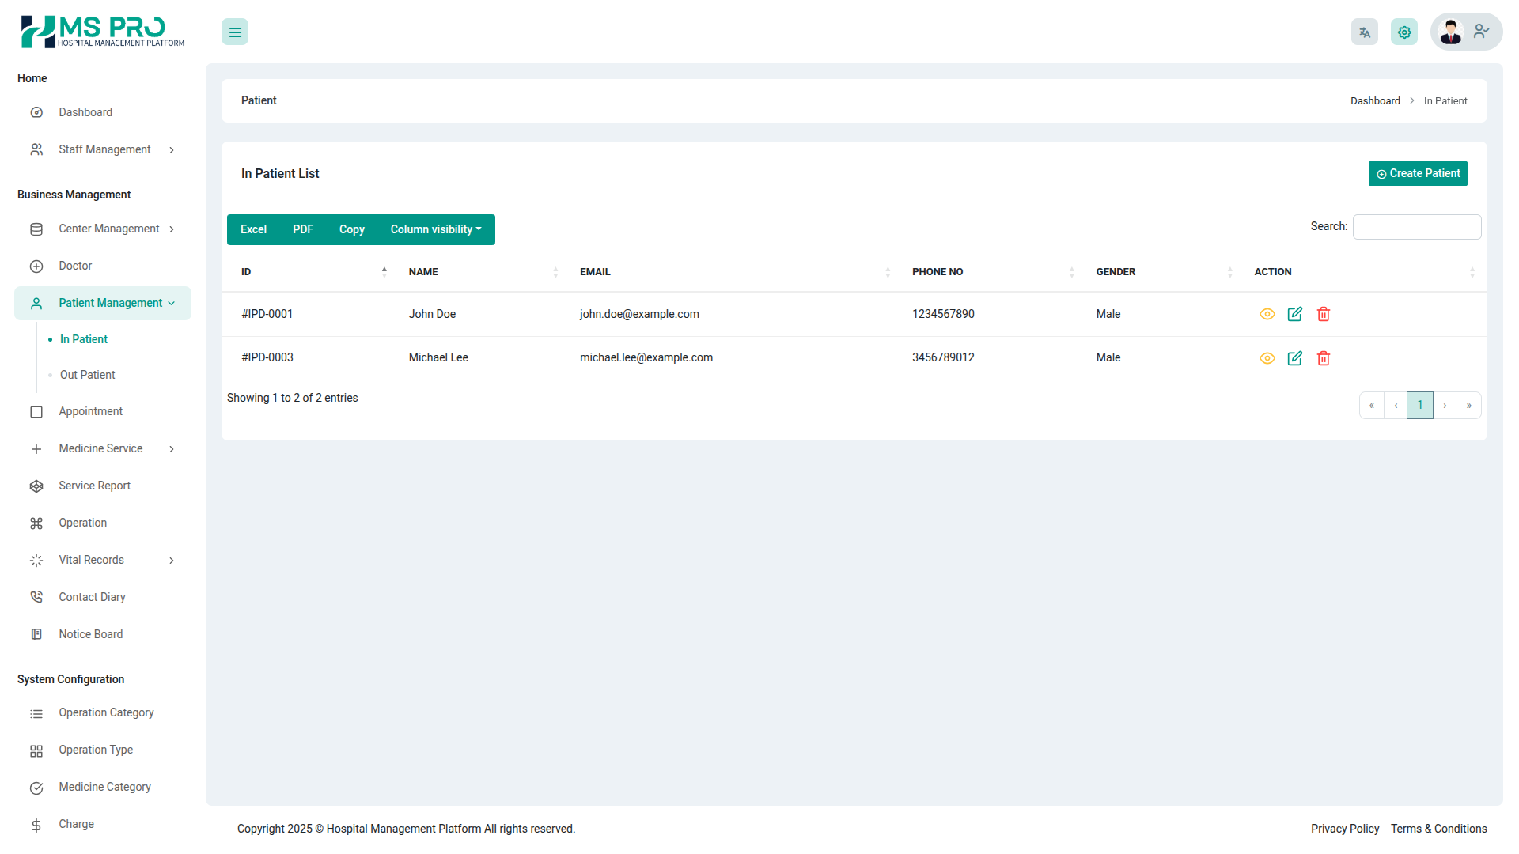View Michael Lee details with eye icon
Image resolution: width=1519 pixels, height=854 pixels.
1267,358
